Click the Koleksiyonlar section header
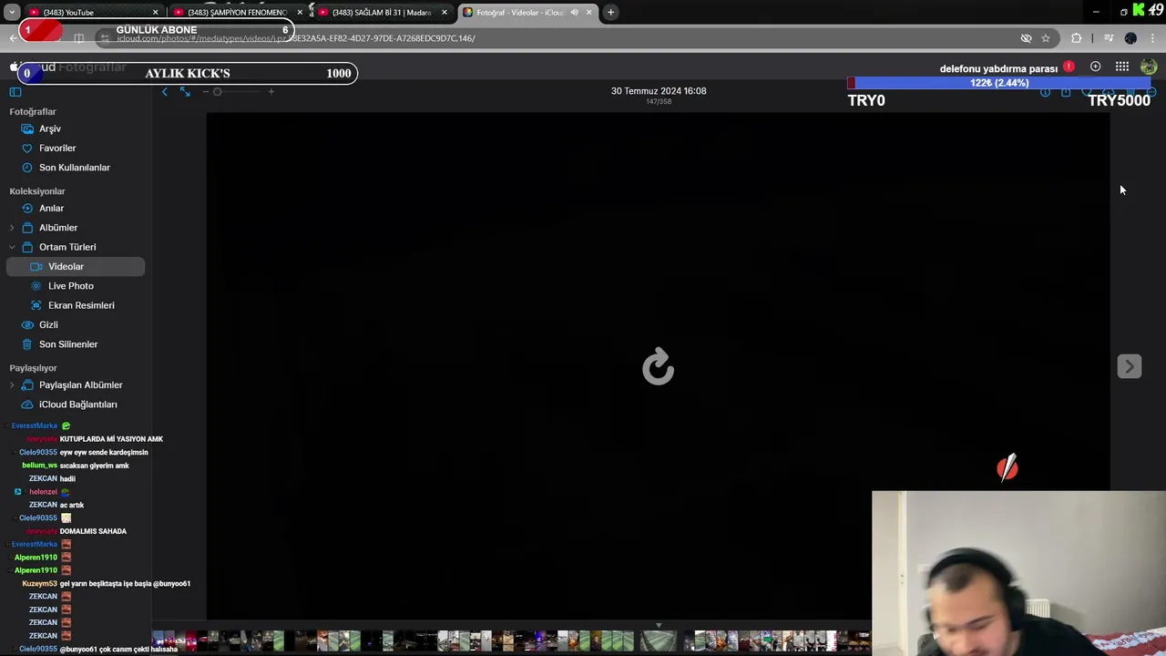The height and width of the screenshot is (656, 1166). point(37,191)
